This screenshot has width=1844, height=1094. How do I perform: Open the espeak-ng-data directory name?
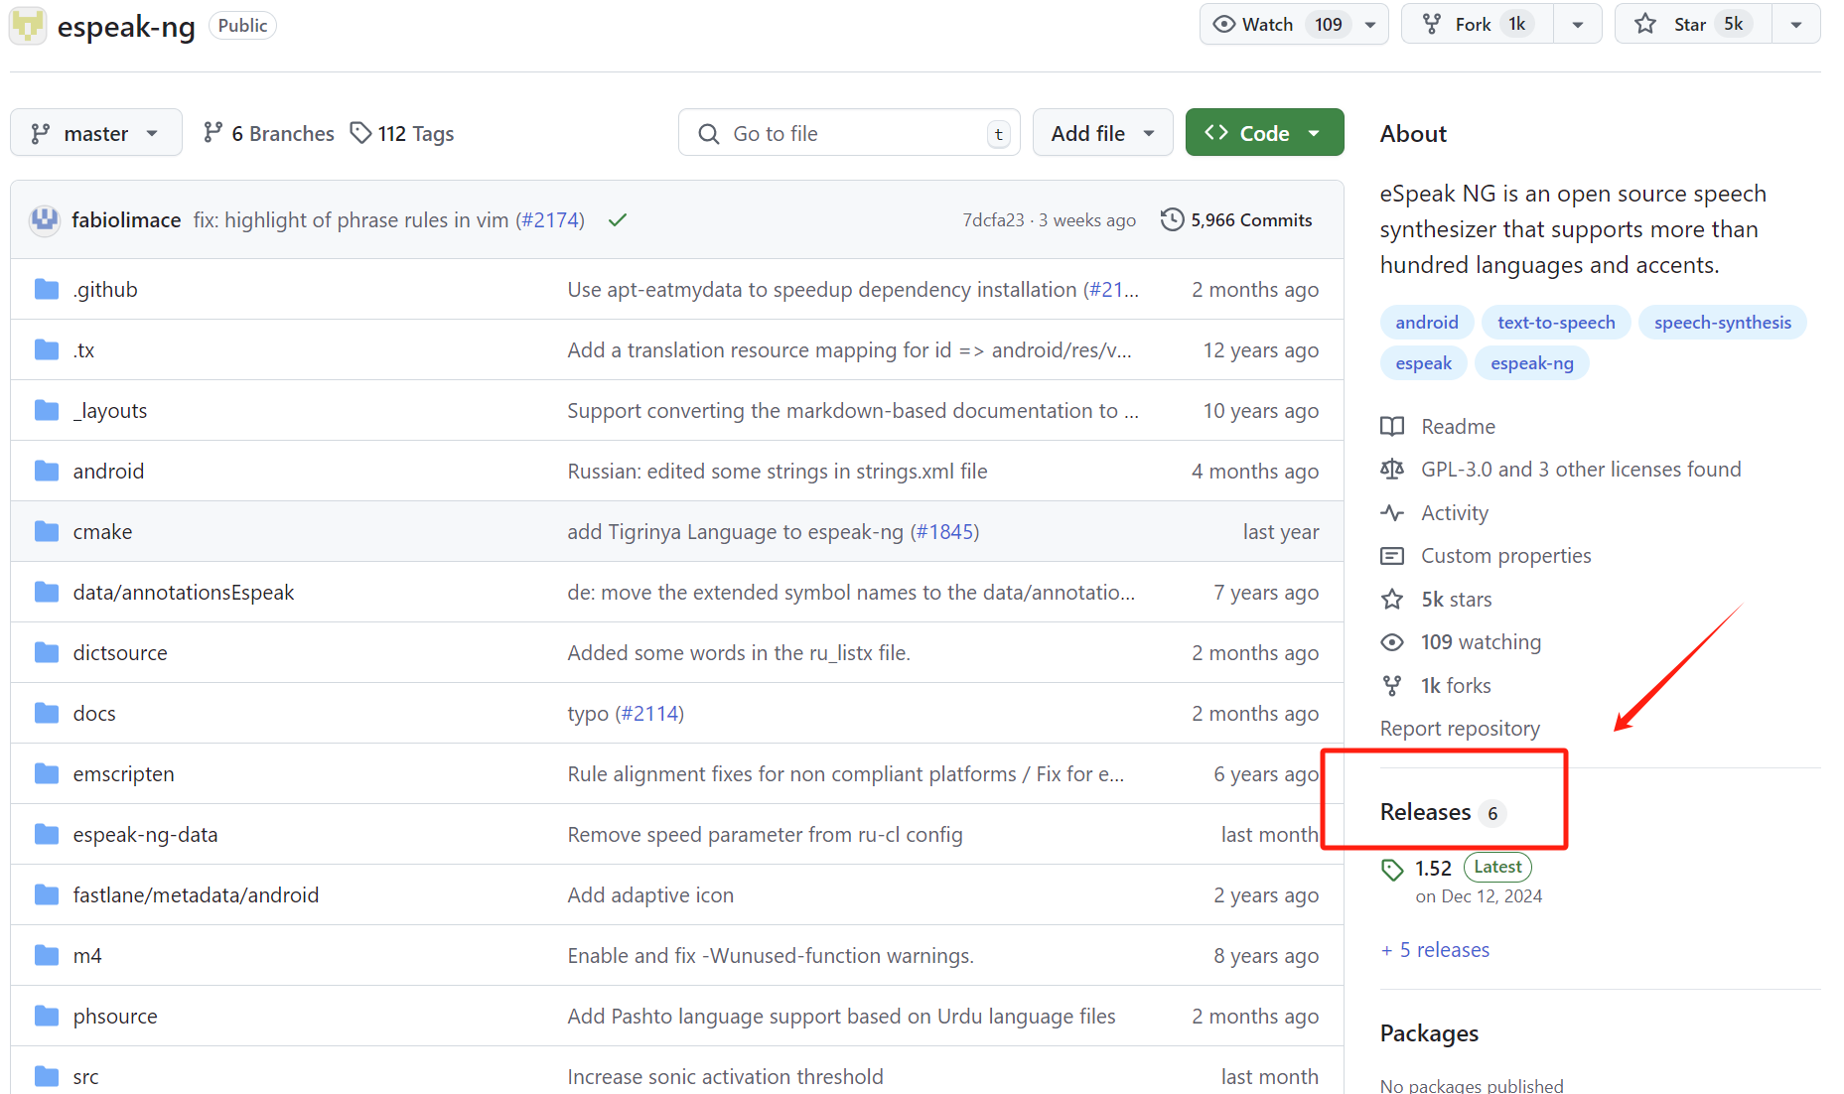(145, 834)
